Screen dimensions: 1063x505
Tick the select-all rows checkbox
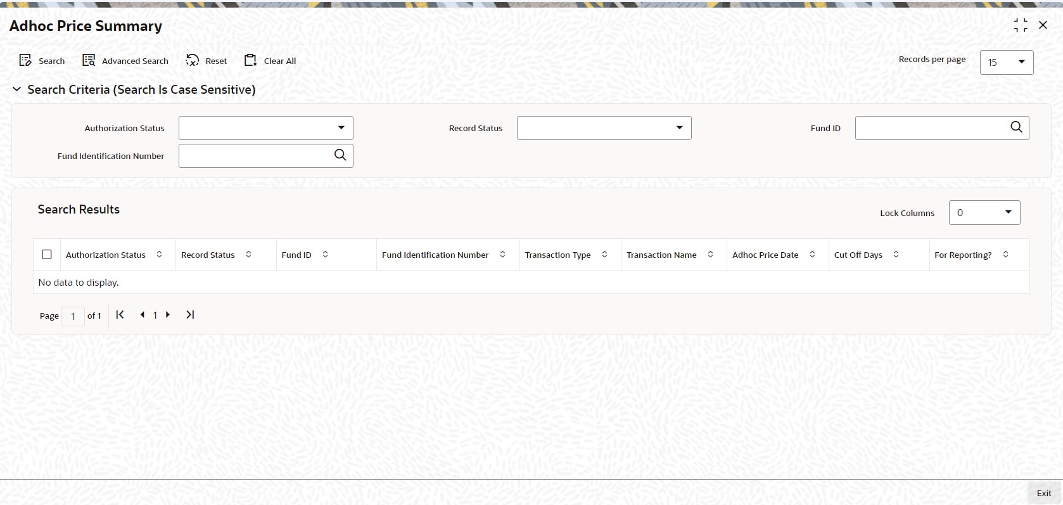(47, 255)
